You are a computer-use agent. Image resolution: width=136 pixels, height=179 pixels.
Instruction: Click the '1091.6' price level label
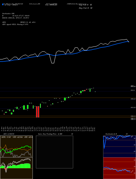[133, 90]
